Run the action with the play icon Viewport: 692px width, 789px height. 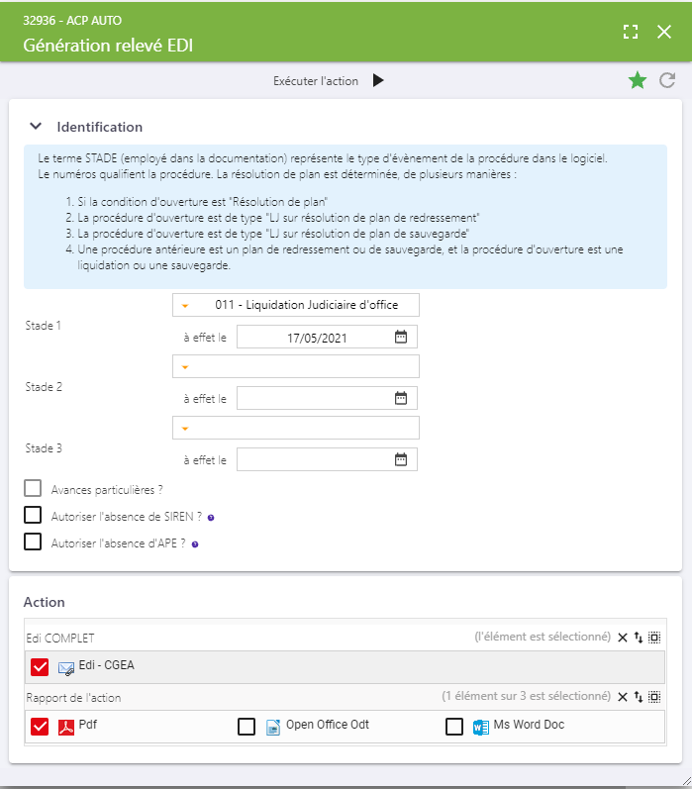point(378,80)
